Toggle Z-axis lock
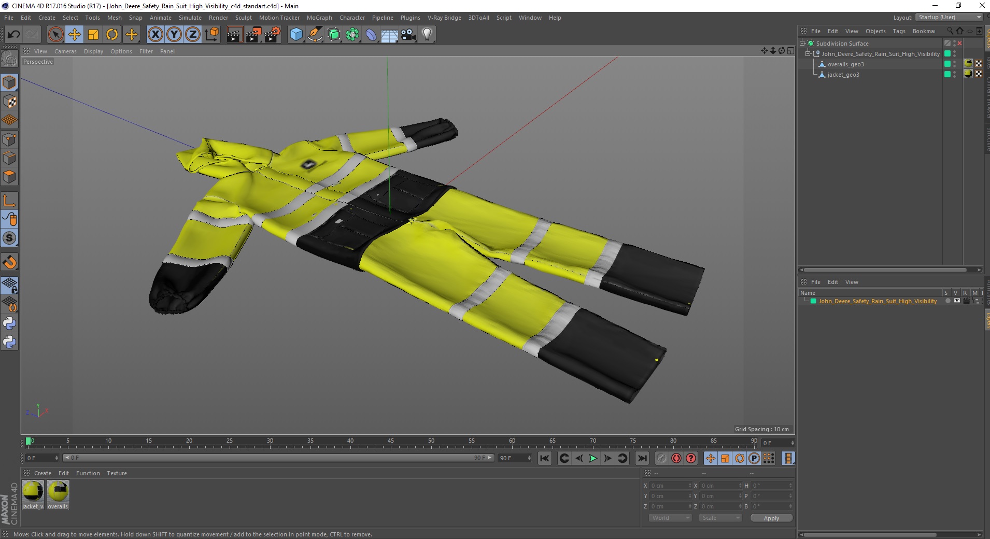 (193, 35)
